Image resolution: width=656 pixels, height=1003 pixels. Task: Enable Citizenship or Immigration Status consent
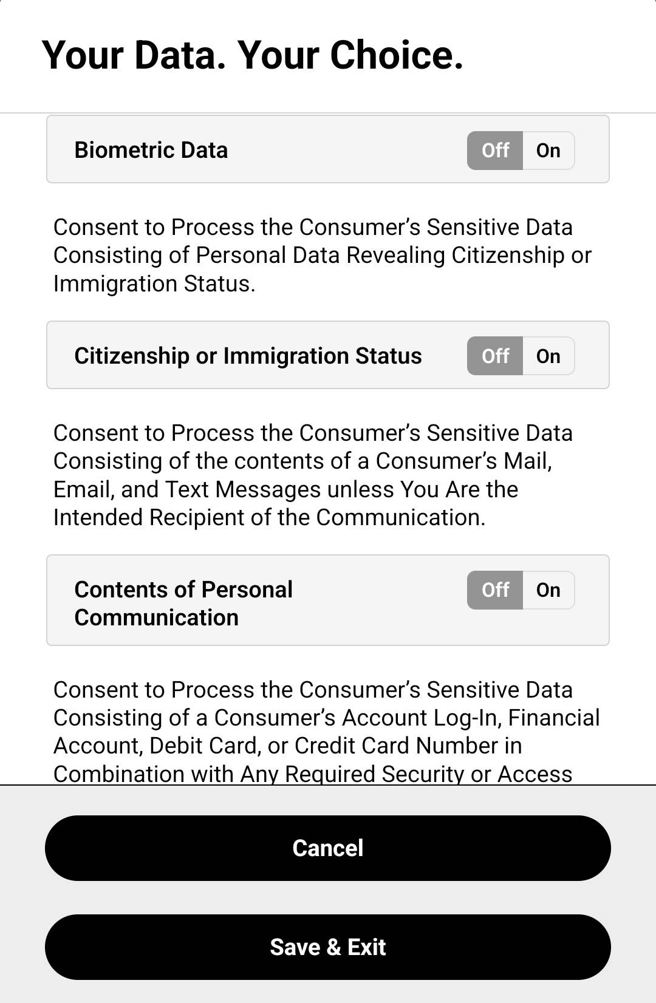(548, 356)
